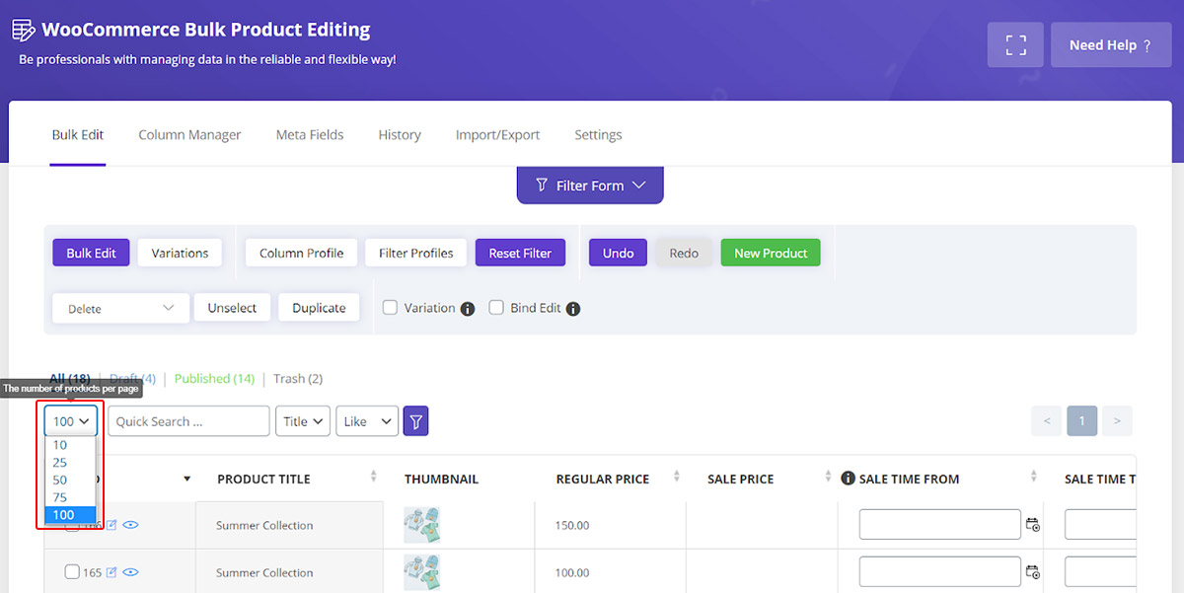Filter by Published (14) status
The width and height of the screenshot is (1184, 593).
[214, 379]
